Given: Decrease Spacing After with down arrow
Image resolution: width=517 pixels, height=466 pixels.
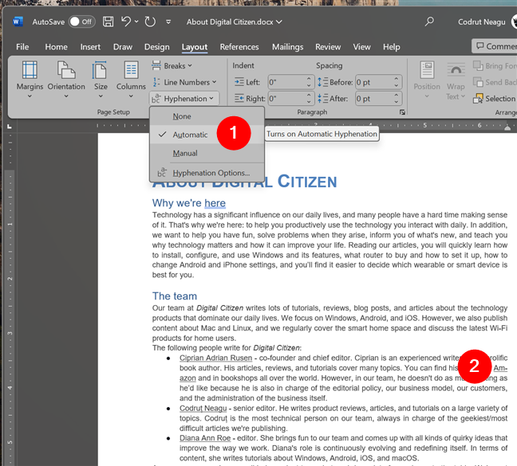Looking at the screenshot, I should point(397,102).
